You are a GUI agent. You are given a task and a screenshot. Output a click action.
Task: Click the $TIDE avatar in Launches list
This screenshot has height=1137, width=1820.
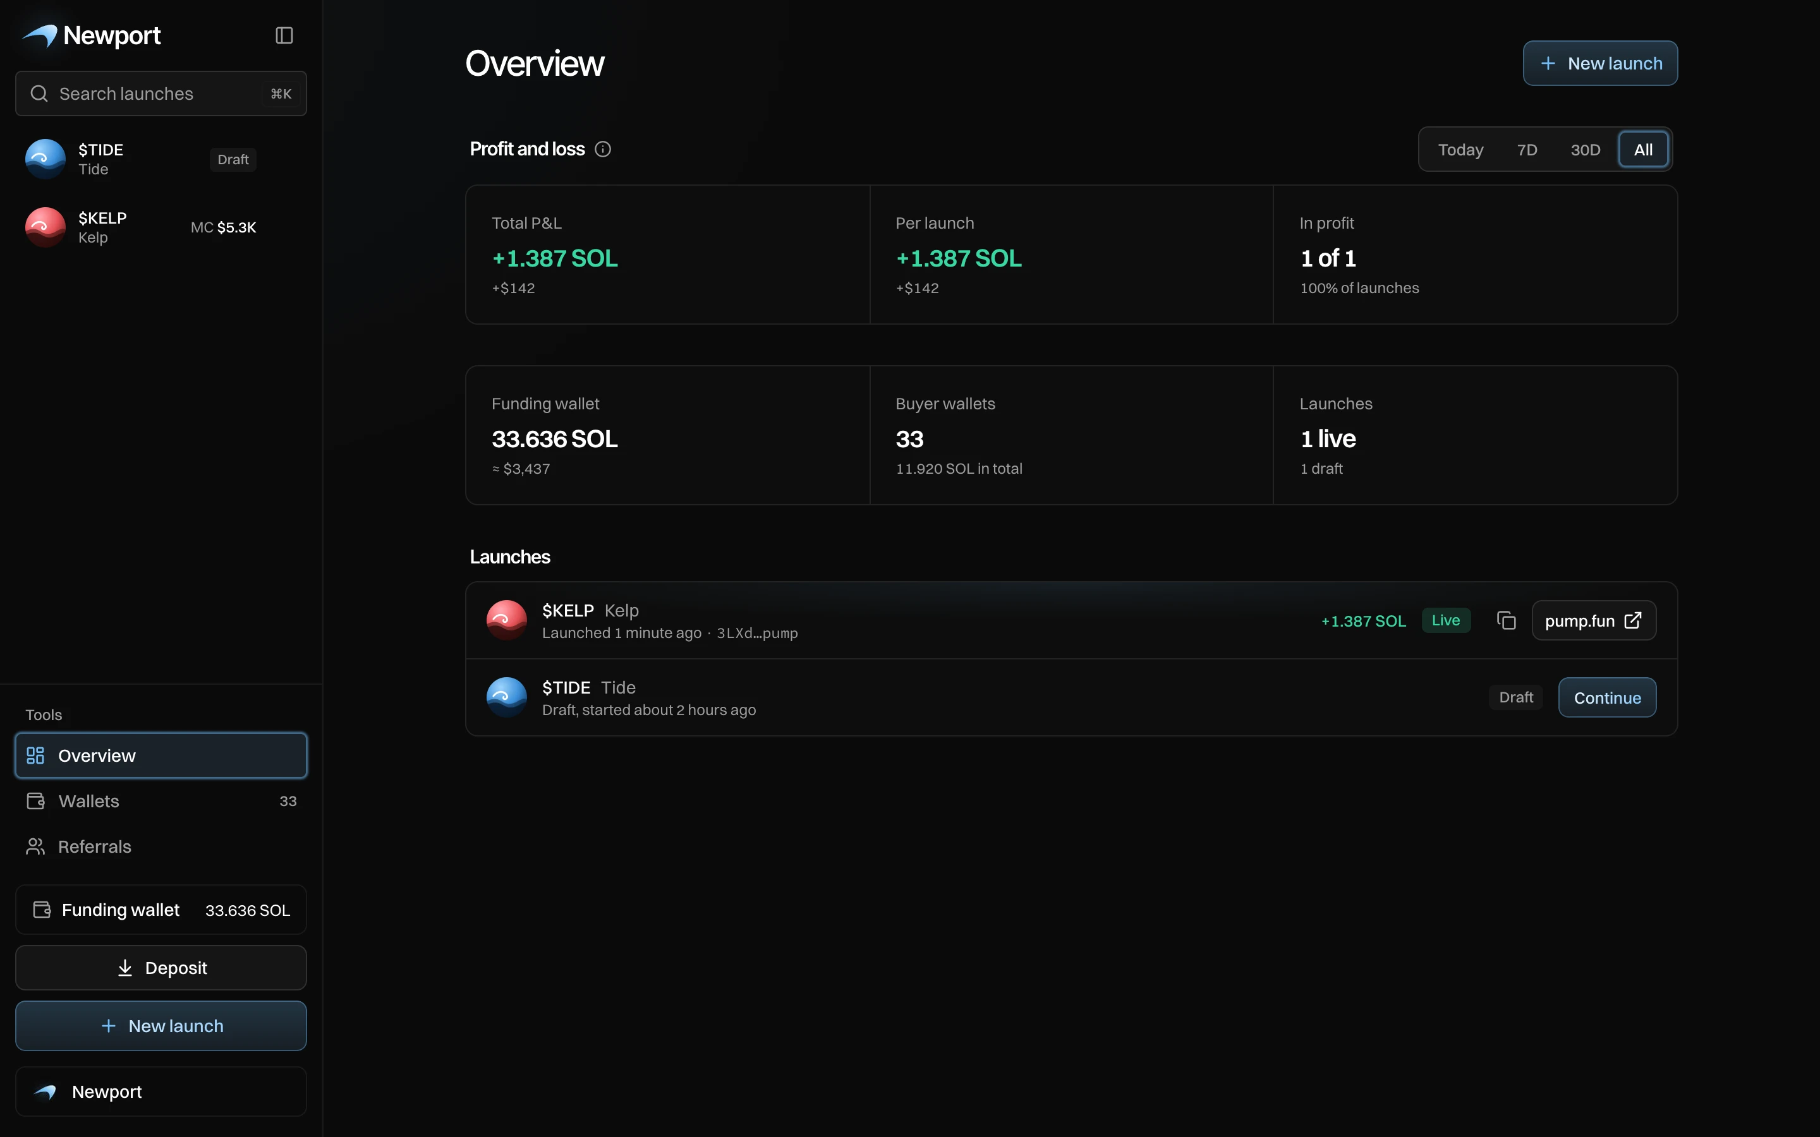tap(506, 697)
